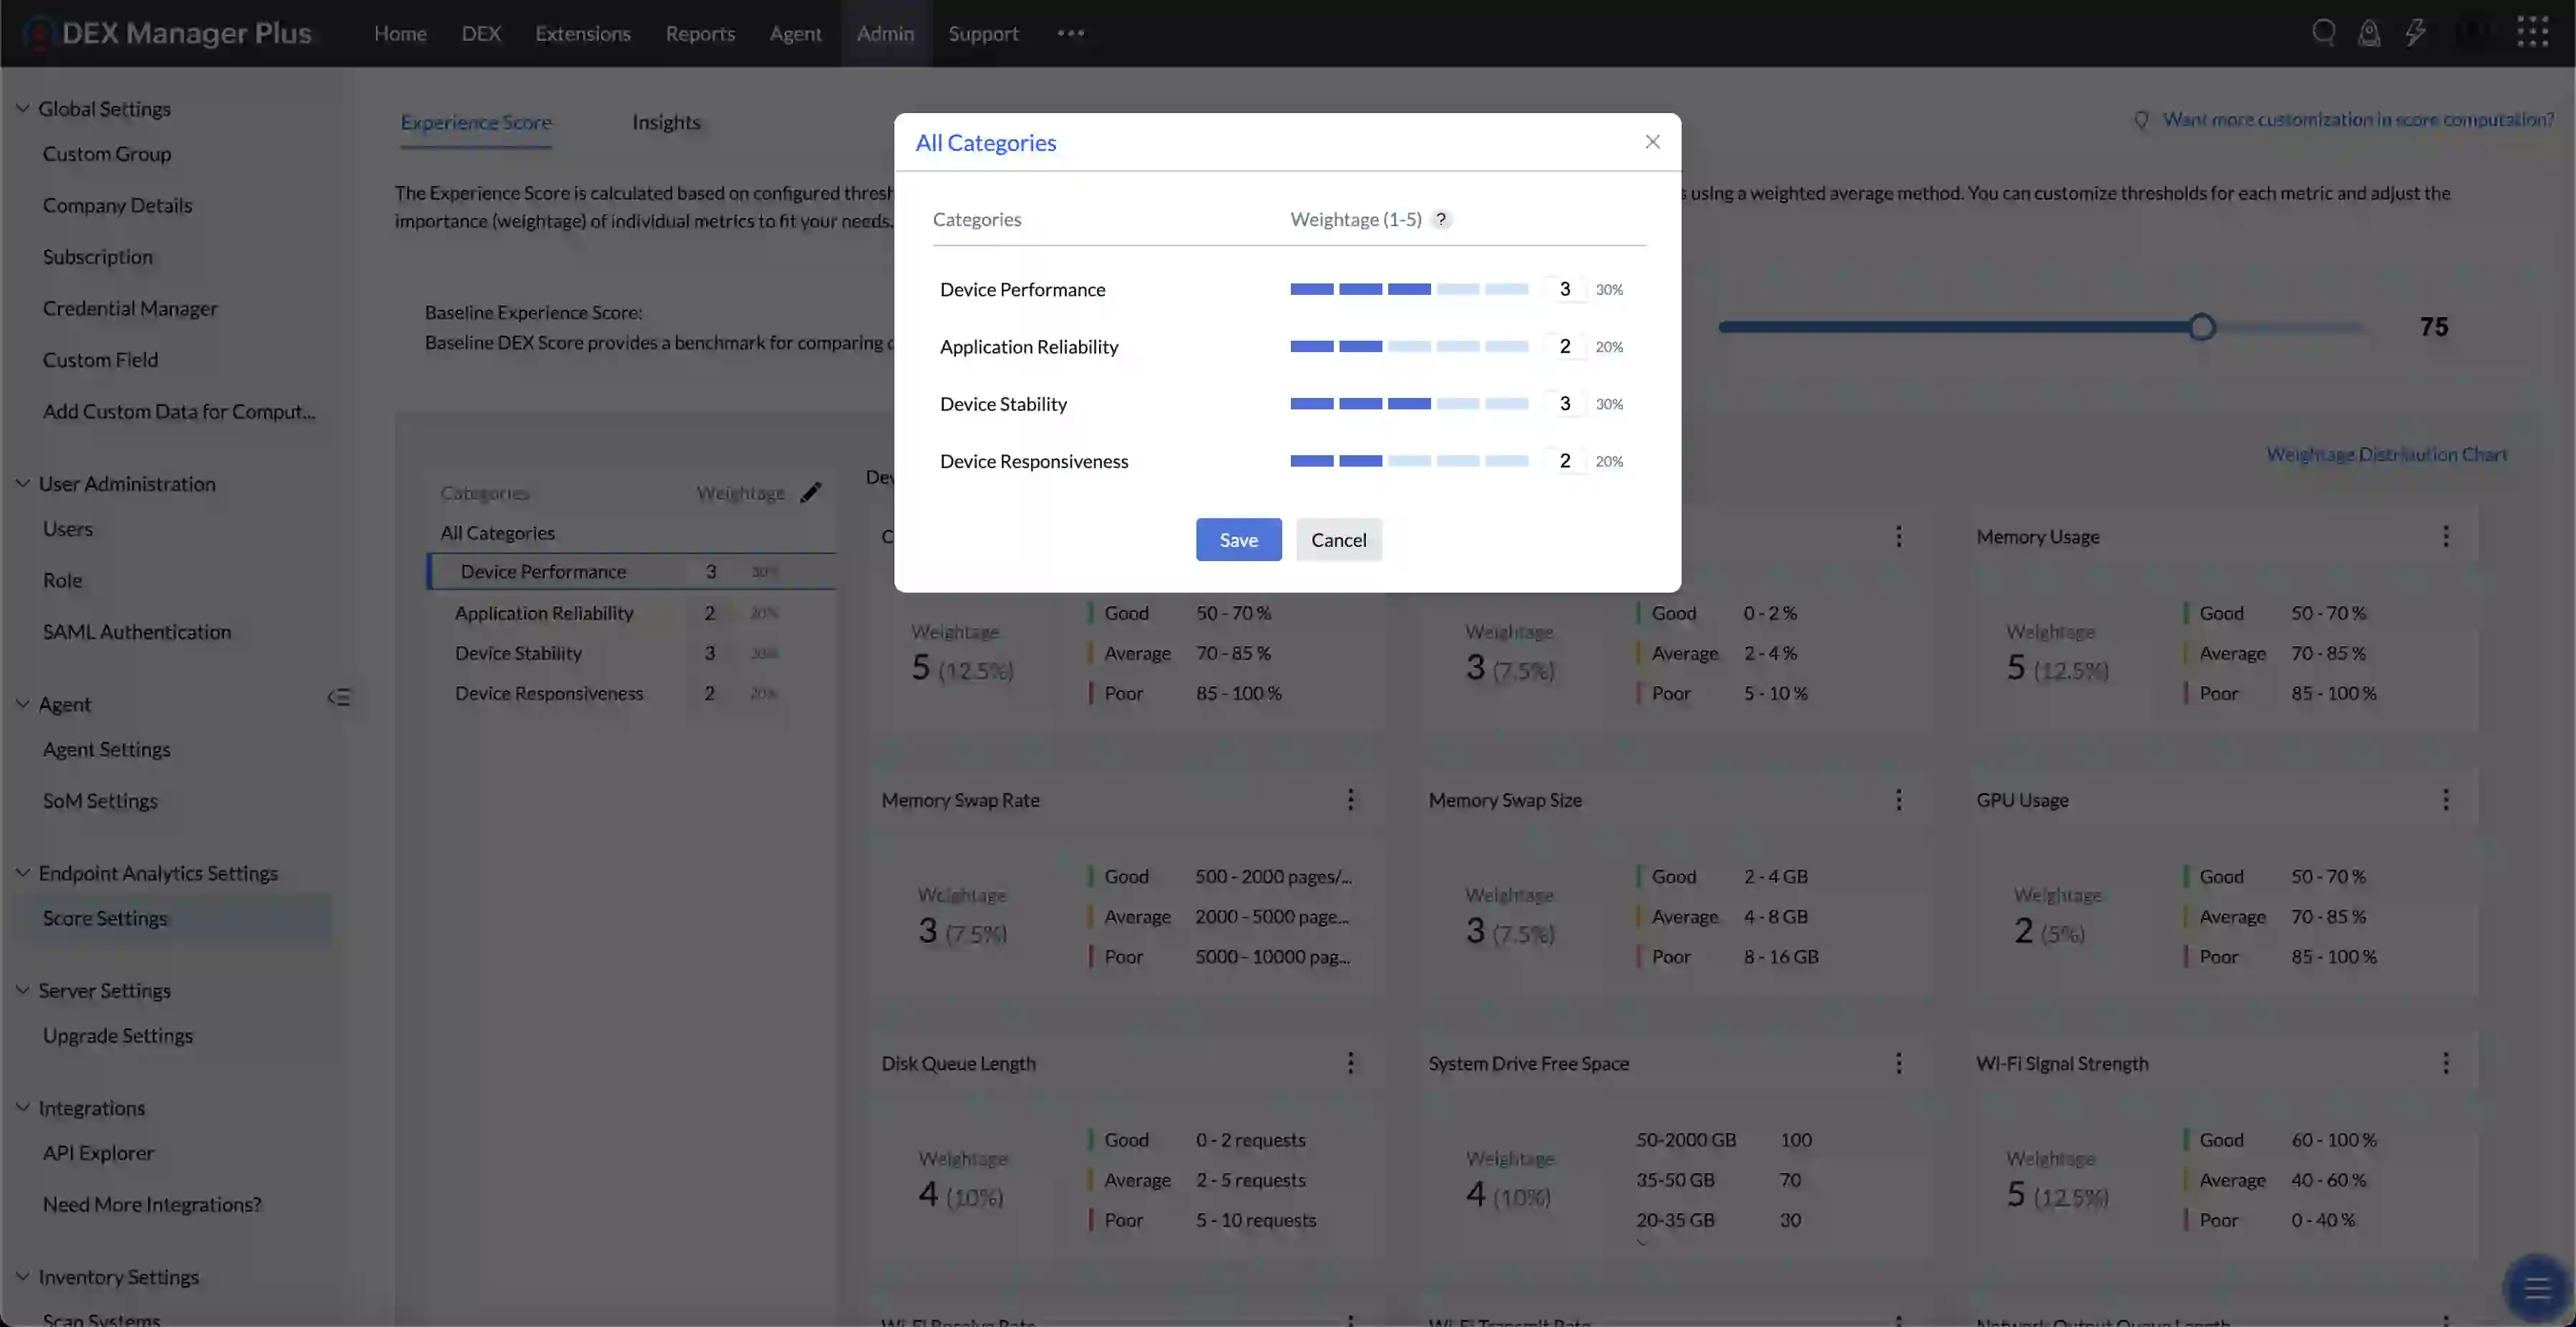This screenshot has width=2576, height=1327.
Task: Open the apps grid icon at top right
Action: point(2532,31)
